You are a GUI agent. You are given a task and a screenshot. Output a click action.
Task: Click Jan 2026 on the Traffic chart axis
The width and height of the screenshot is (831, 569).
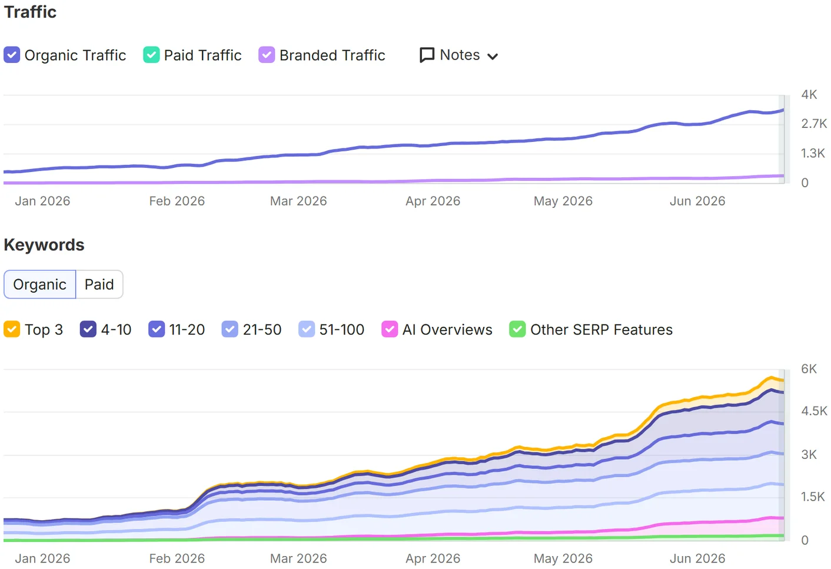click(42, 201)
